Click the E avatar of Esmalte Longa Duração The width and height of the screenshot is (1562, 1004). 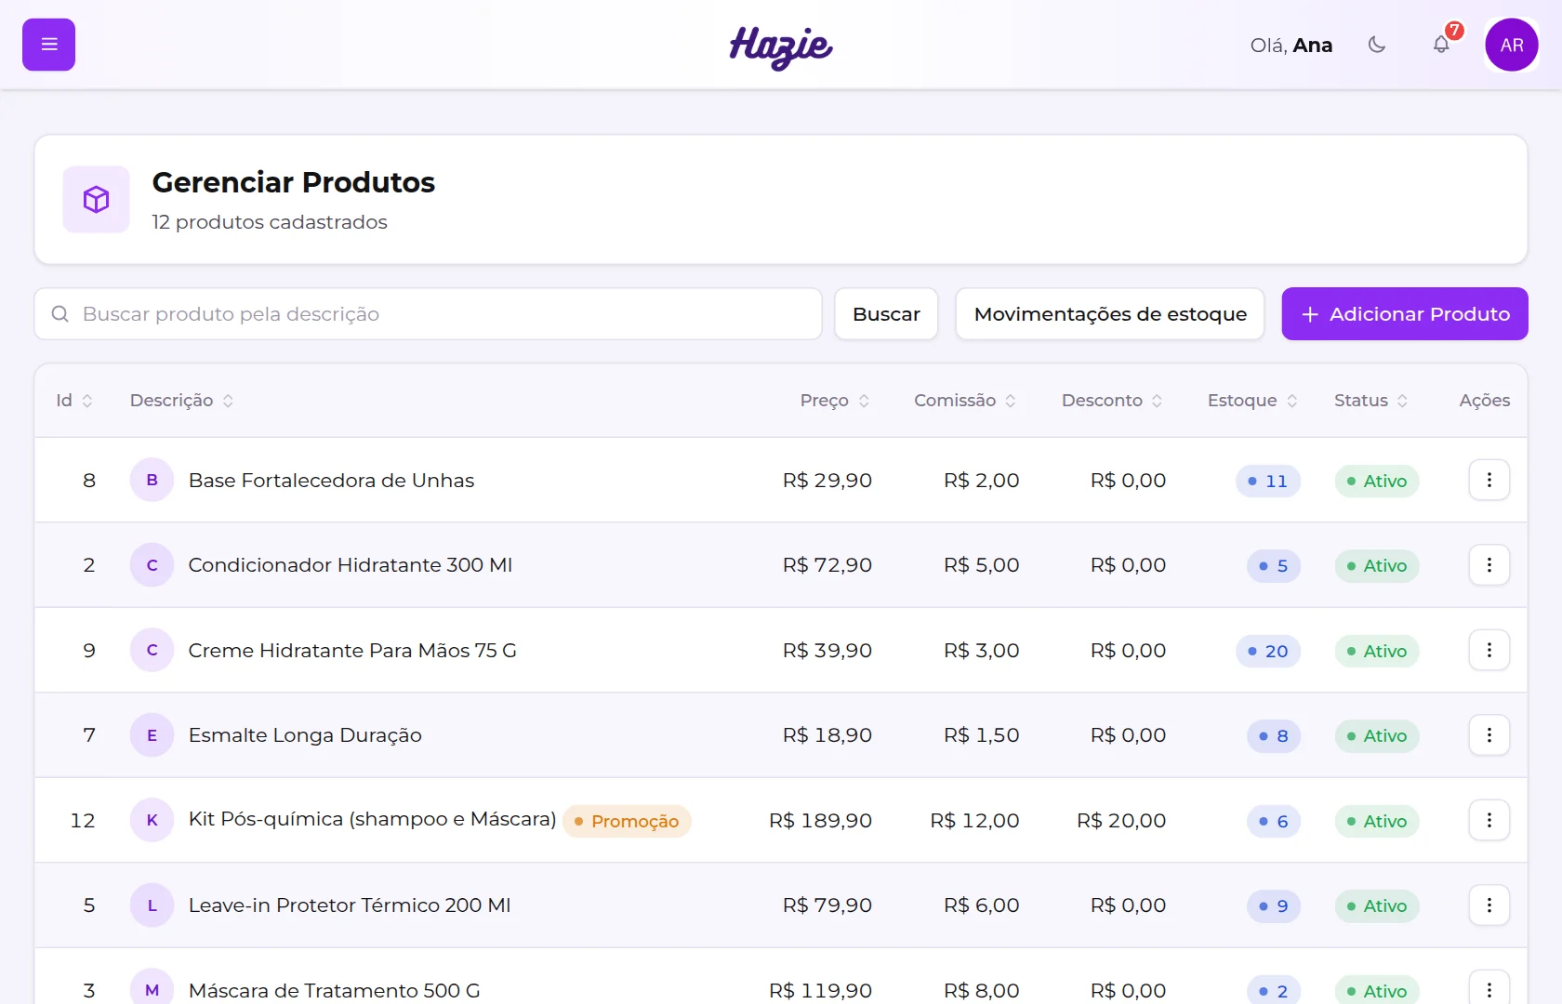click(152, 735)
